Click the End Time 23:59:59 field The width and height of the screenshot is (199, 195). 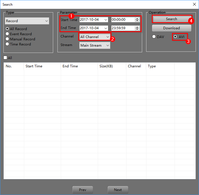123,28
